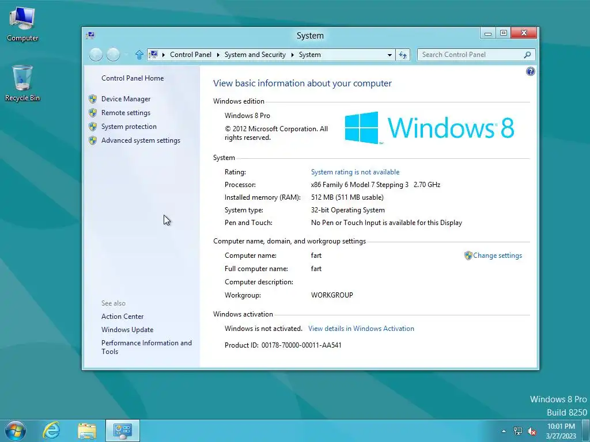
Task: Open Control Panel Home
Action: pos(133,78)
